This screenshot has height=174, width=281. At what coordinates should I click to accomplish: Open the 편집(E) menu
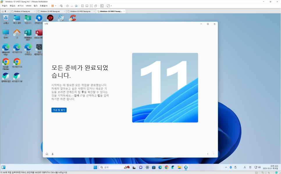tap(13, 6)
